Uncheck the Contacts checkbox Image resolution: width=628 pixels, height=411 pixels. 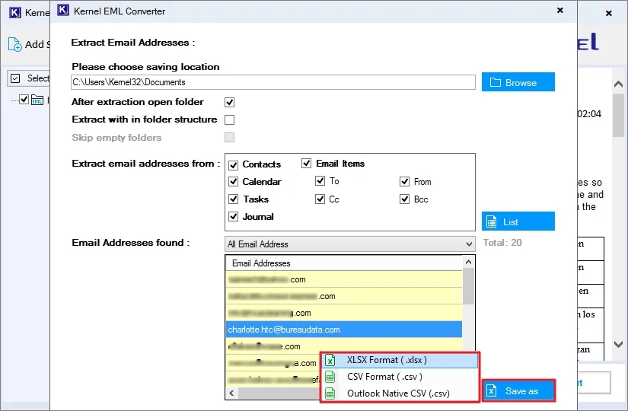(x=234, y=164)
